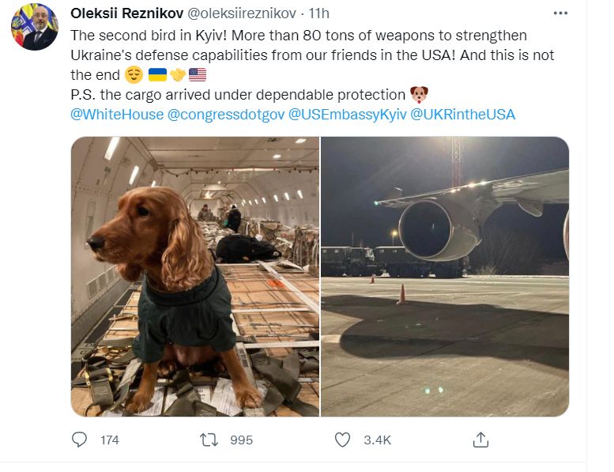
Task: Click the 174 replies count
Action: click(110, 440)
